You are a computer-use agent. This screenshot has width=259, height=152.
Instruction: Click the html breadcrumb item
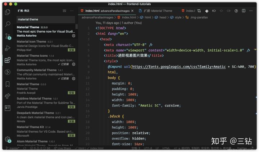145,18
